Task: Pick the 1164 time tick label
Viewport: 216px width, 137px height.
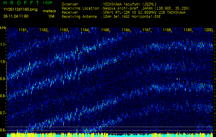Action: 84,30
